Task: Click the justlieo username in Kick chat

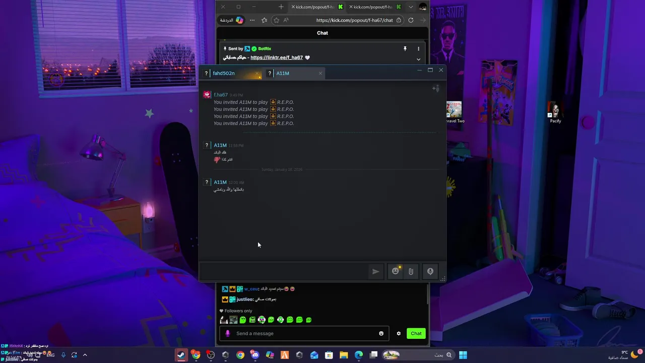Action: point(244,299)
